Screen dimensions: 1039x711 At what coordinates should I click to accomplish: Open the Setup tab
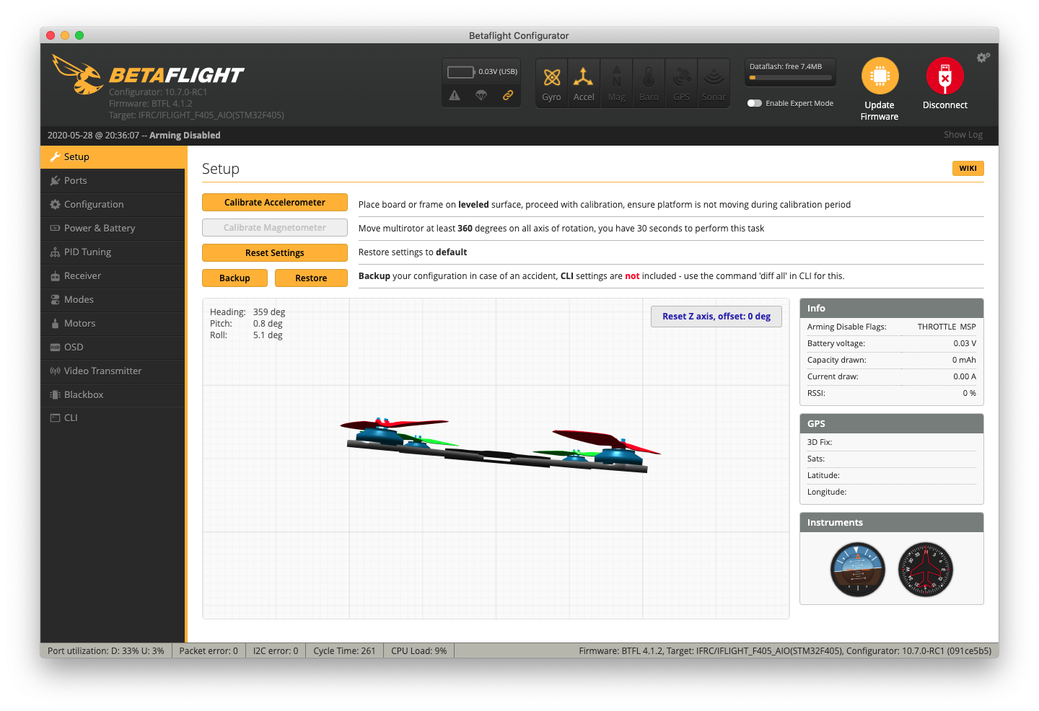[x=113, y=157]
